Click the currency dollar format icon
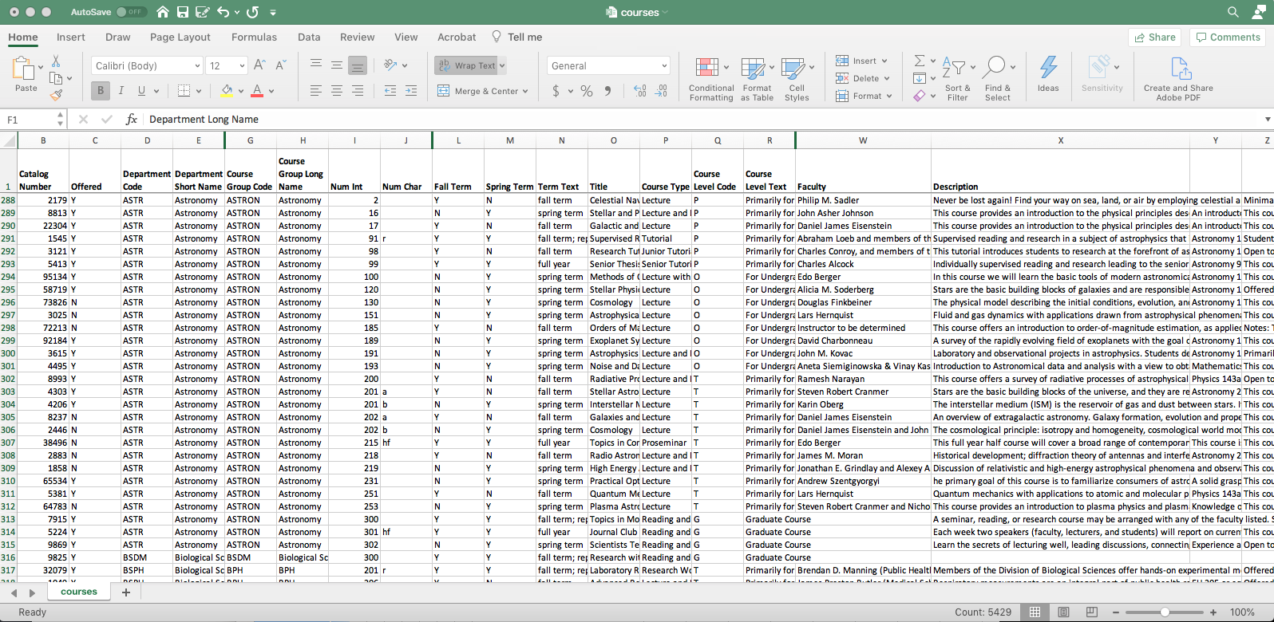The image size is (1274, 622). [x=556, y=91]
